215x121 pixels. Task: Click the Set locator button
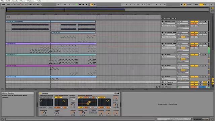pyautogui.click(x=166, y=18)
